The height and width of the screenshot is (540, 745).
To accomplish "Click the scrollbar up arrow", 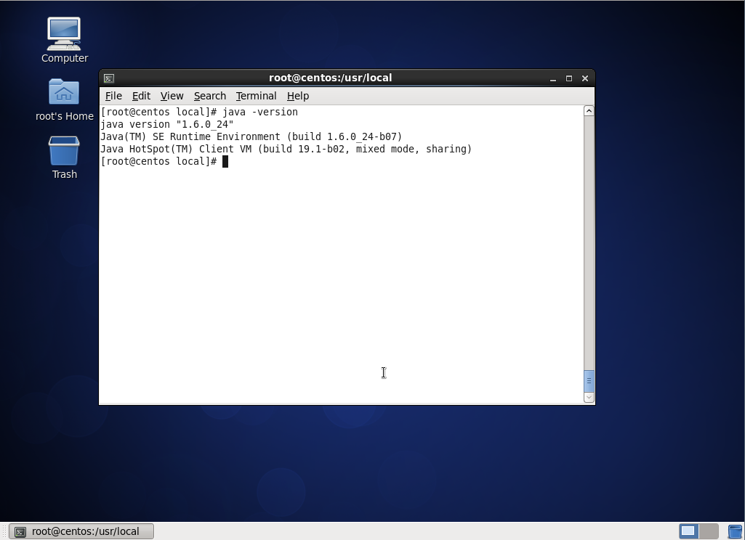I will tap(589, 111).
